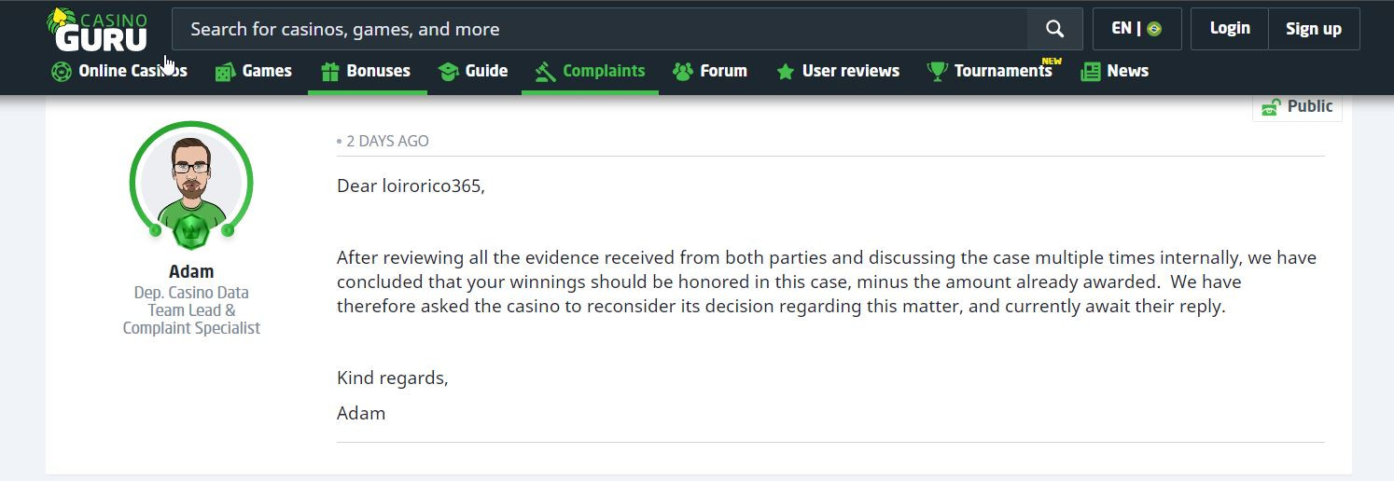Open the EN language selector
Viewport: 1394px width, 481px height.
pyautogui.click(x=1136, y=29)
